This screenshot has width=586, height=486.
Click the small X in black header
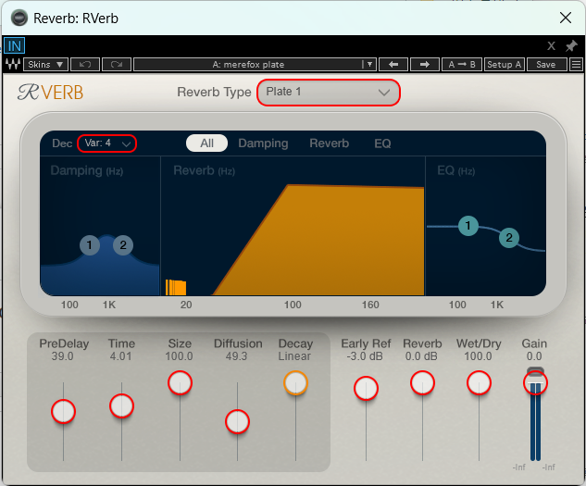click(551, 46)
